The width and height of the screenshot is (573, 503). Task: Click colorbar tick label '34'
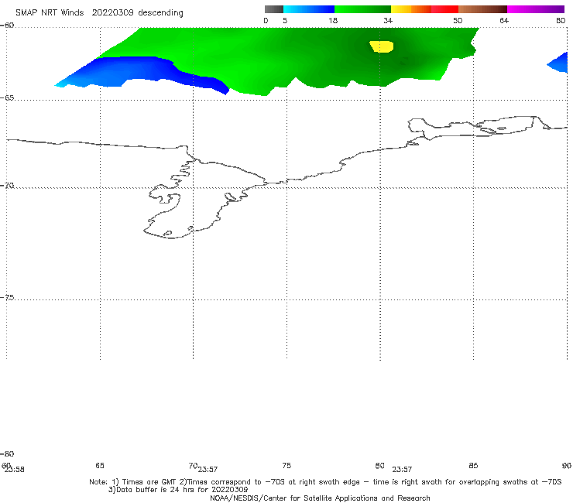(x=388, y=20)
